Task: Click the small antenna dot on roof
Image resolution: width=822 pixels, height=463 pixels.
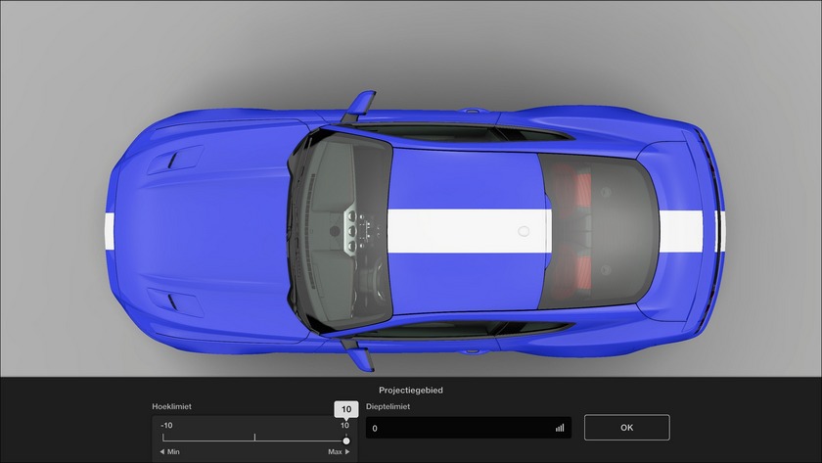Action: tap(524, 232)
